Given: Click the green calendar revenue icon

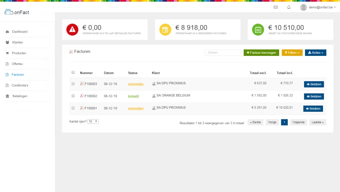Looking at the screenshot, I should (258, 29).
